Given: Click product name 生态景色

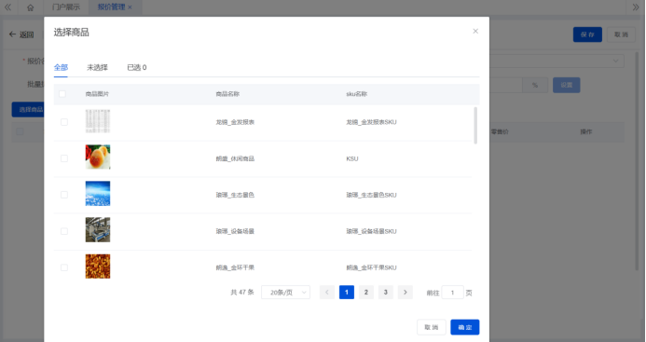Looking at the screenshot, I should coord(235,195).
